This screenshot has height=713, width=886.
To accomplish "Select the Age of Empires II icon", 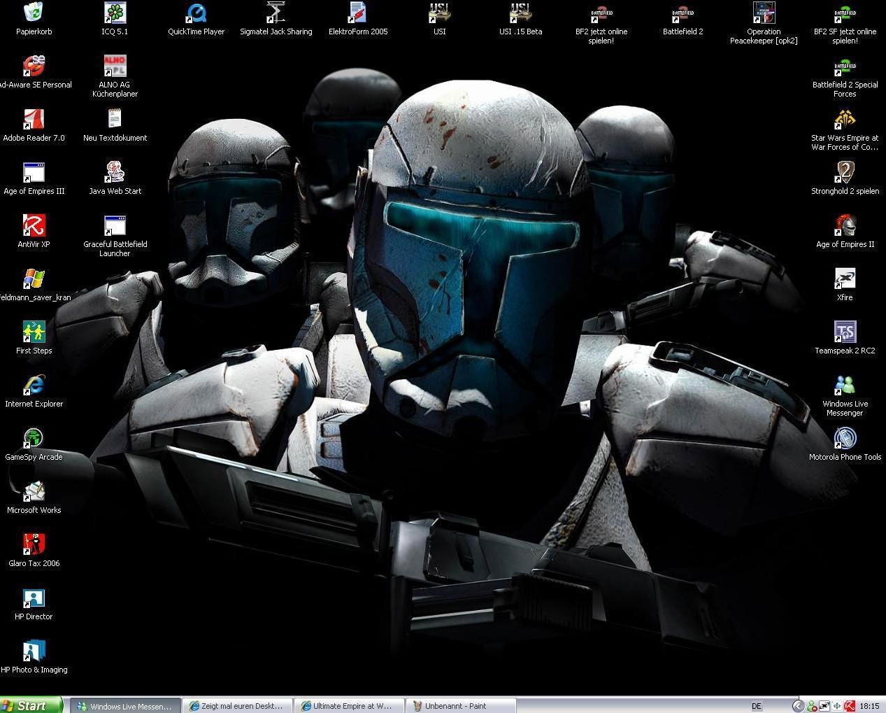I will [845, 225].
